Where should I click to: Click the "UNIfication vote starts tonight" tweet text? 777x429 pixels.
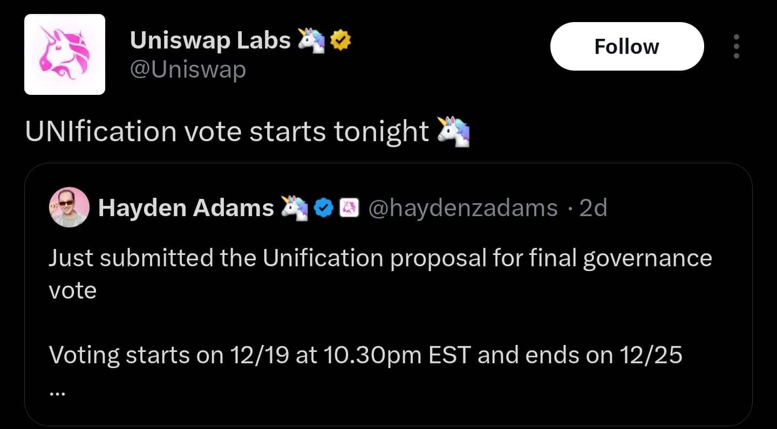[227, 132]
